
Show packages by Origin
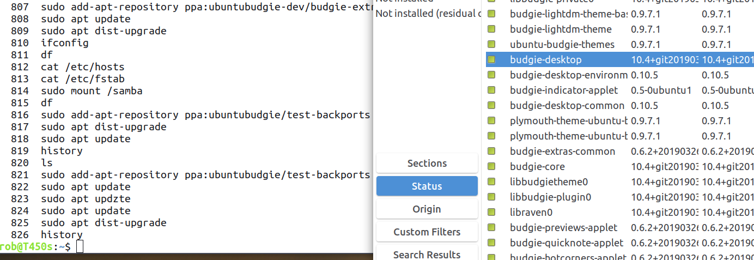(427, 209)
